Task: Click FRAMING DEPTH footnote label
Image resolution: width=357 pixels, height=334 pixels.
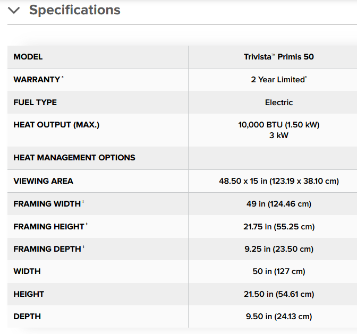Action: [49, 249]
